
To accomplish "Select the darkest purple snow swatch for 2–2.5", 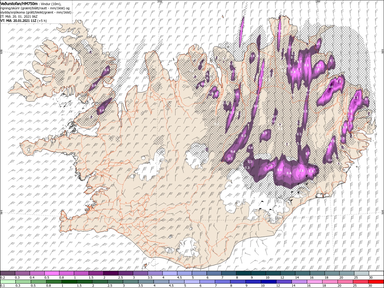I will point(111,273).
